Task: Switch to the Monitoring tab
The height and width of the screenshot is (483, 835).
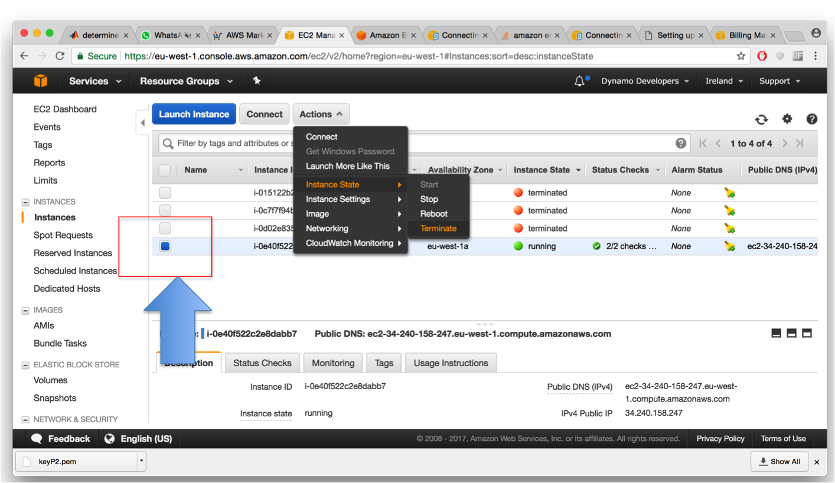Action: click(333, 363)
